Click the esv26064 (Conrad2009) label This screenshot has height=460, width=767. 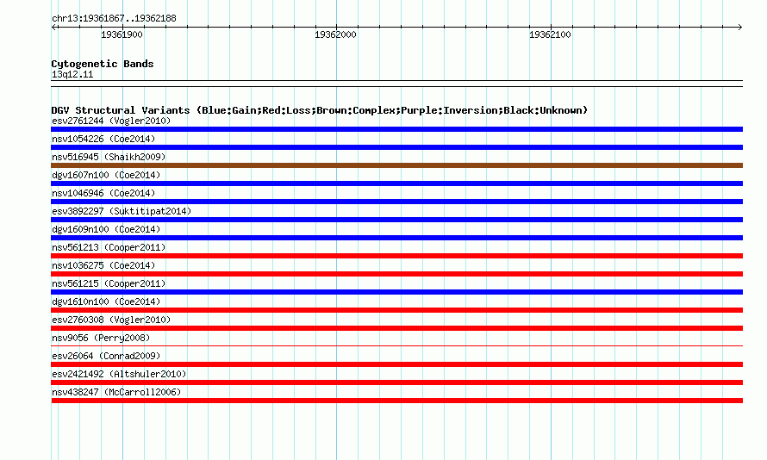(106, 356)
